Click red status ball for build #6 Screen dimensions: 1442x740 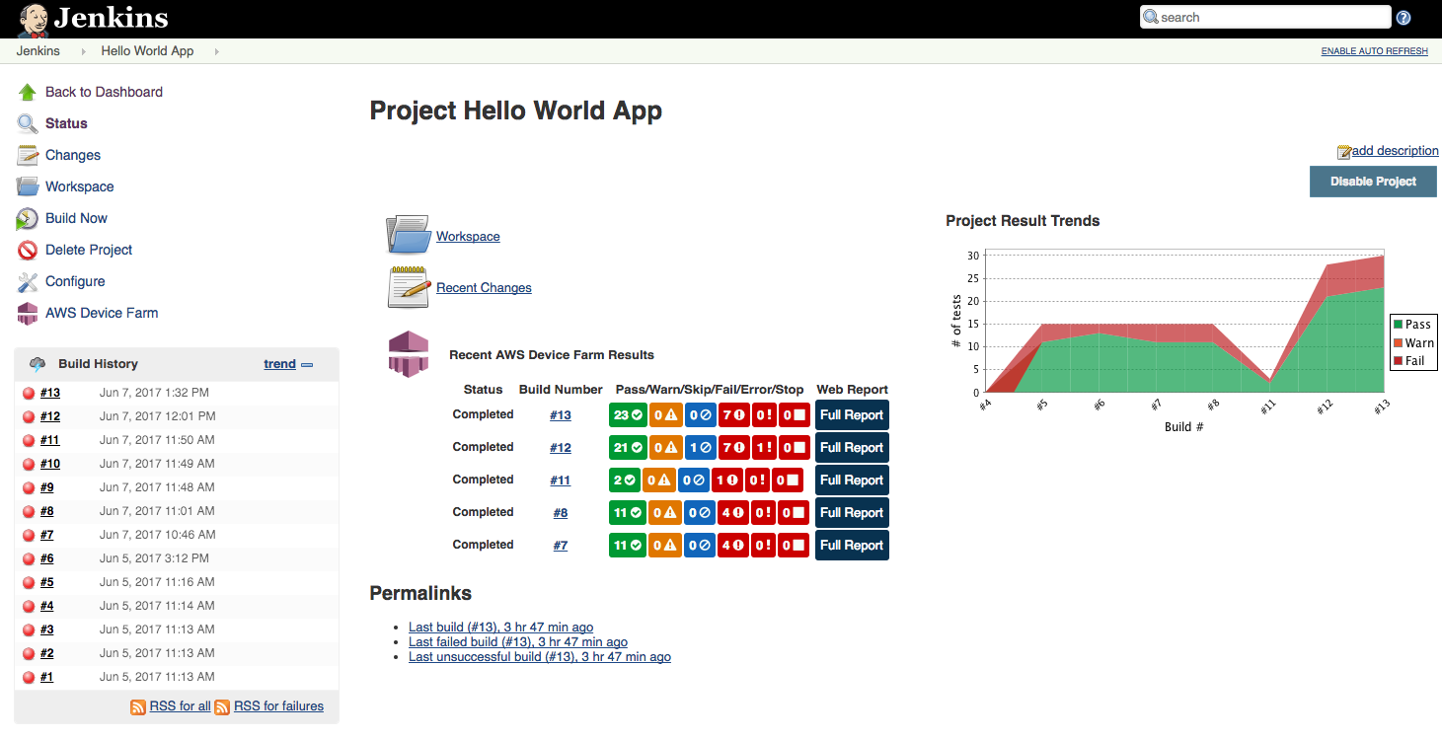pyautogui.click(x=29, y=558)
